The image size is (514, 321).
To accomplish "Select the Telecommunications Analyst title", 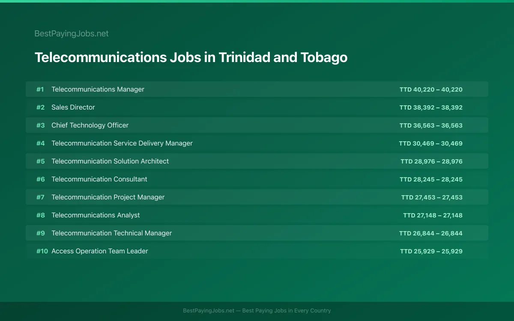I will click(96, 215).
